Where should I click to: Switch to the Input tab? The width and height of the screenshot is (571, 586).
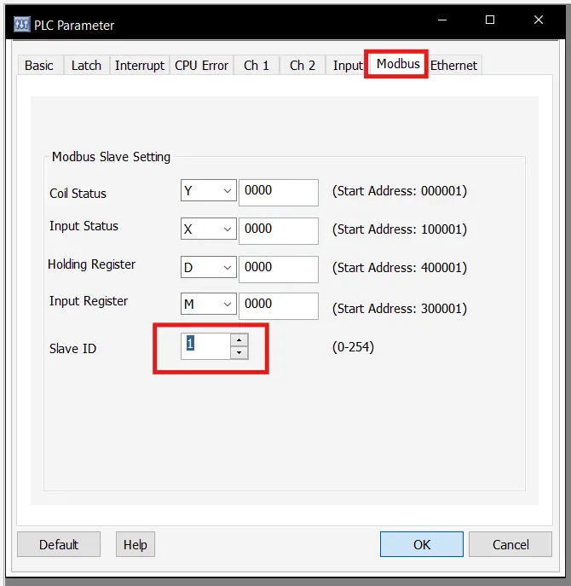pyautogui.click(x=348, y=66)
